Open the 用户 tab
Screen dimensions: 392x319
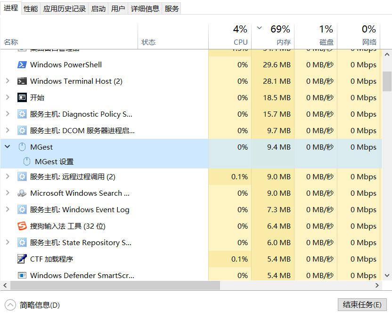click(118, 9)
